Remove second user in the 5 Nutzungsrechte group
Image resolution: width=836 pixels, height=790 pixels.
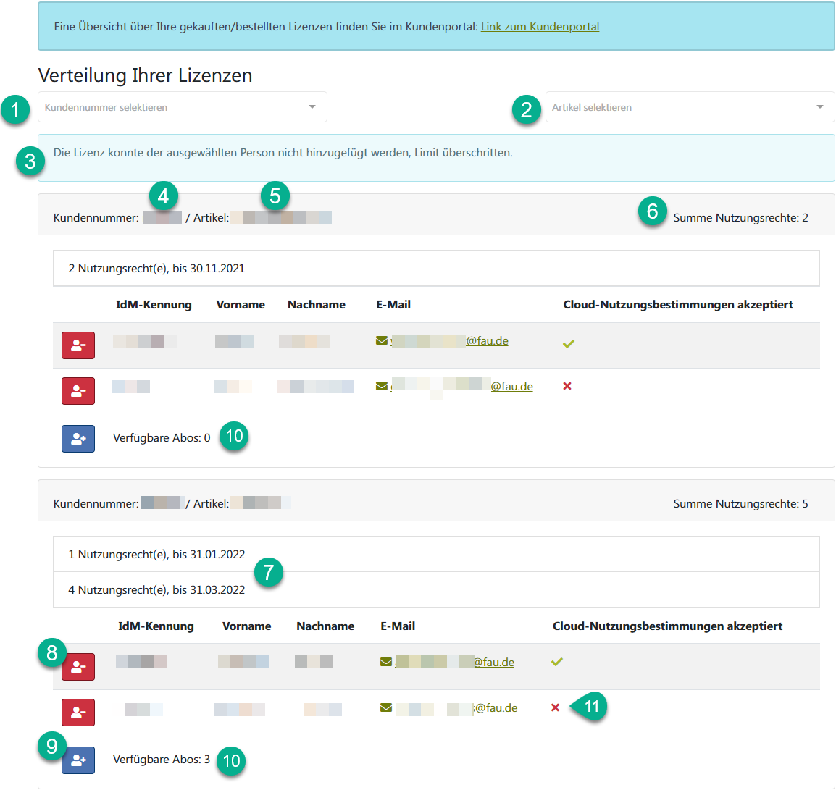[78, 713]
